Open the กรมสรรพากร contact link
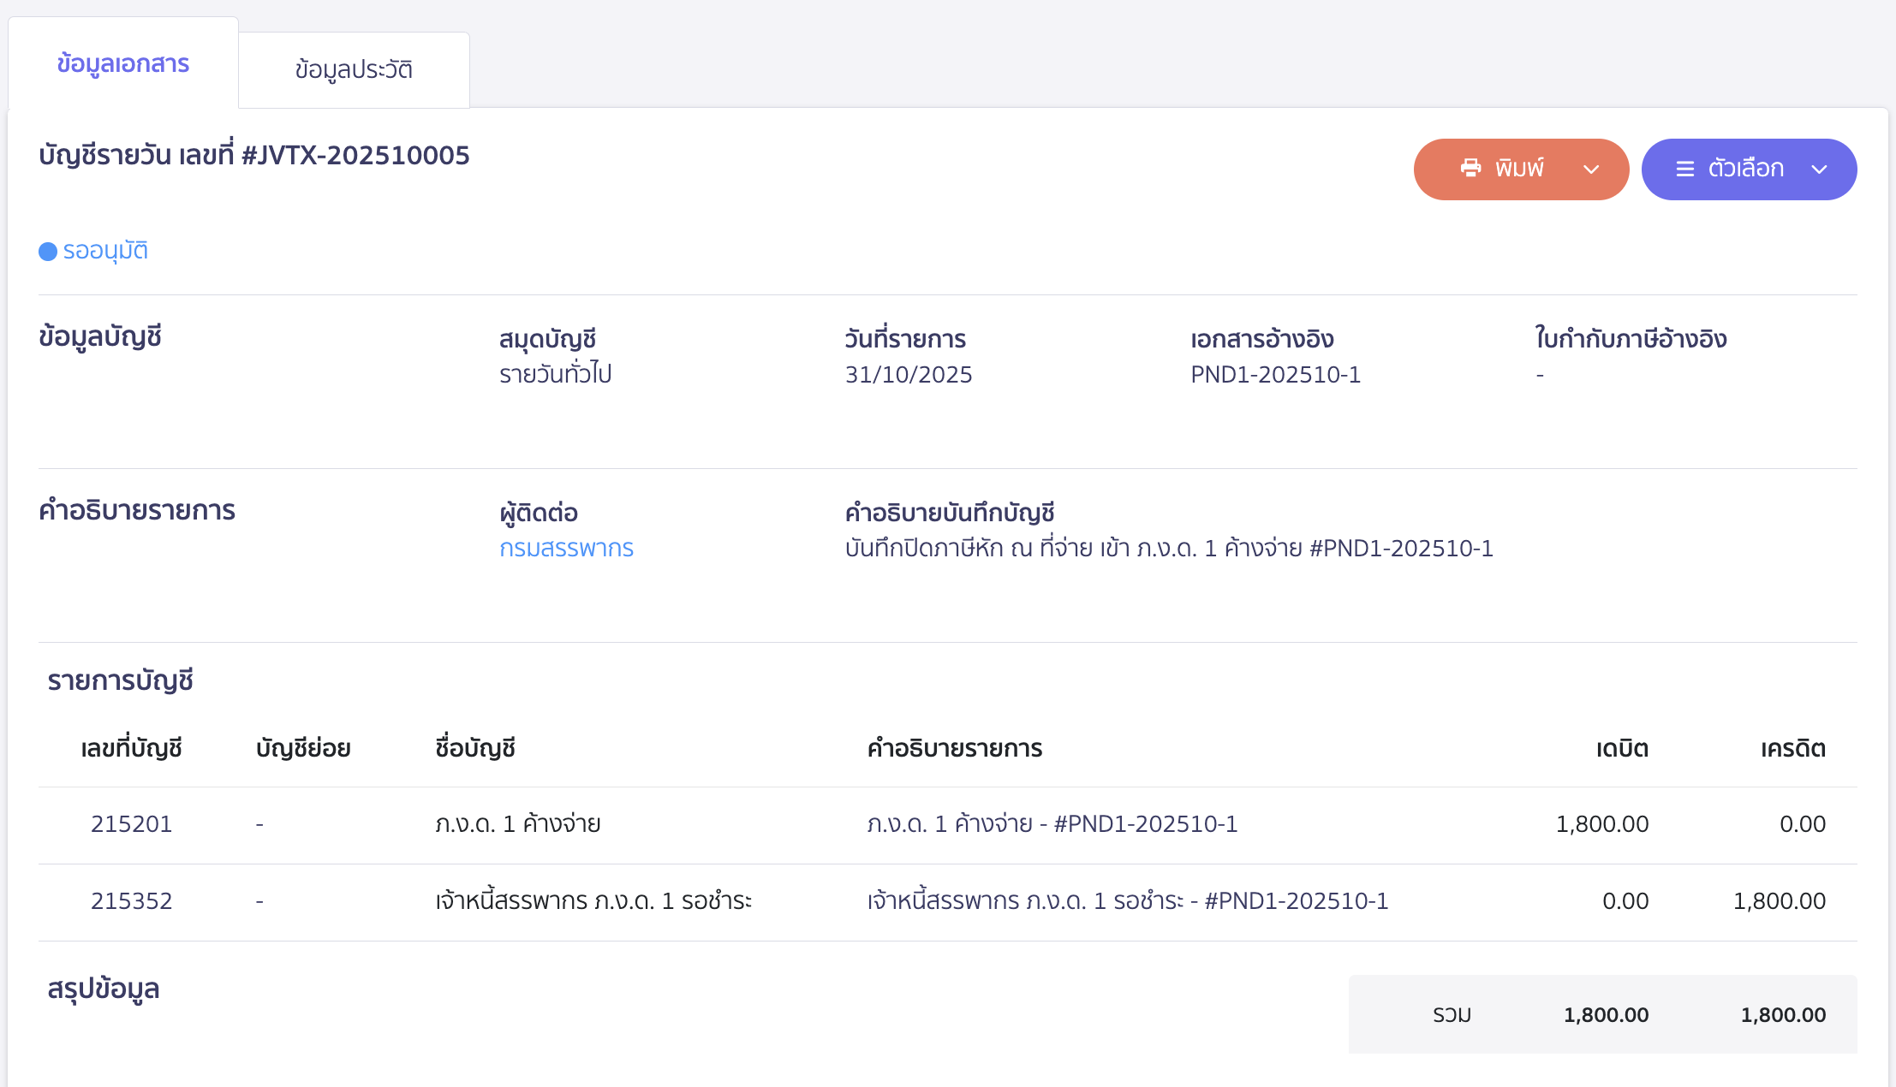This screenshot has height=1087, width=1896. (566, 548)
